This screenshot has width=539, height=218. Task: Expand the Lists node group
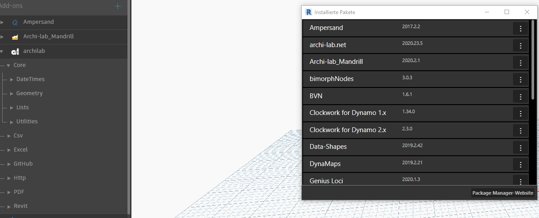pos(12,107)
